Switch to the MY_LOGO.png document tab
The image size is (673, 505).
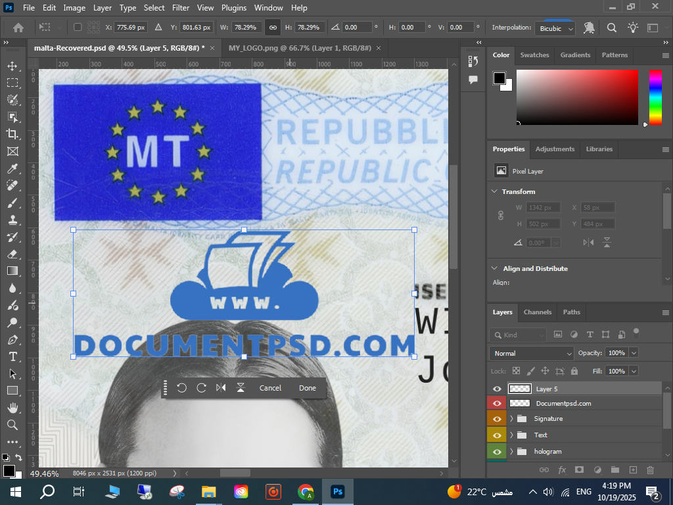[300, 48]
